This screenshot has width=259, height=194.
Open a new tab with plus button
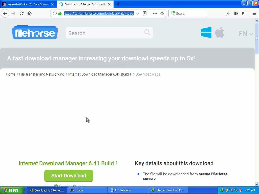pyautogui.click(x=118, y=4)
